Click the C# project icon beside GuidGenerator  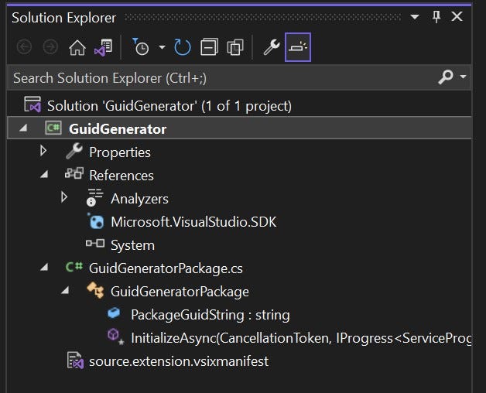(x=53, y=128)
